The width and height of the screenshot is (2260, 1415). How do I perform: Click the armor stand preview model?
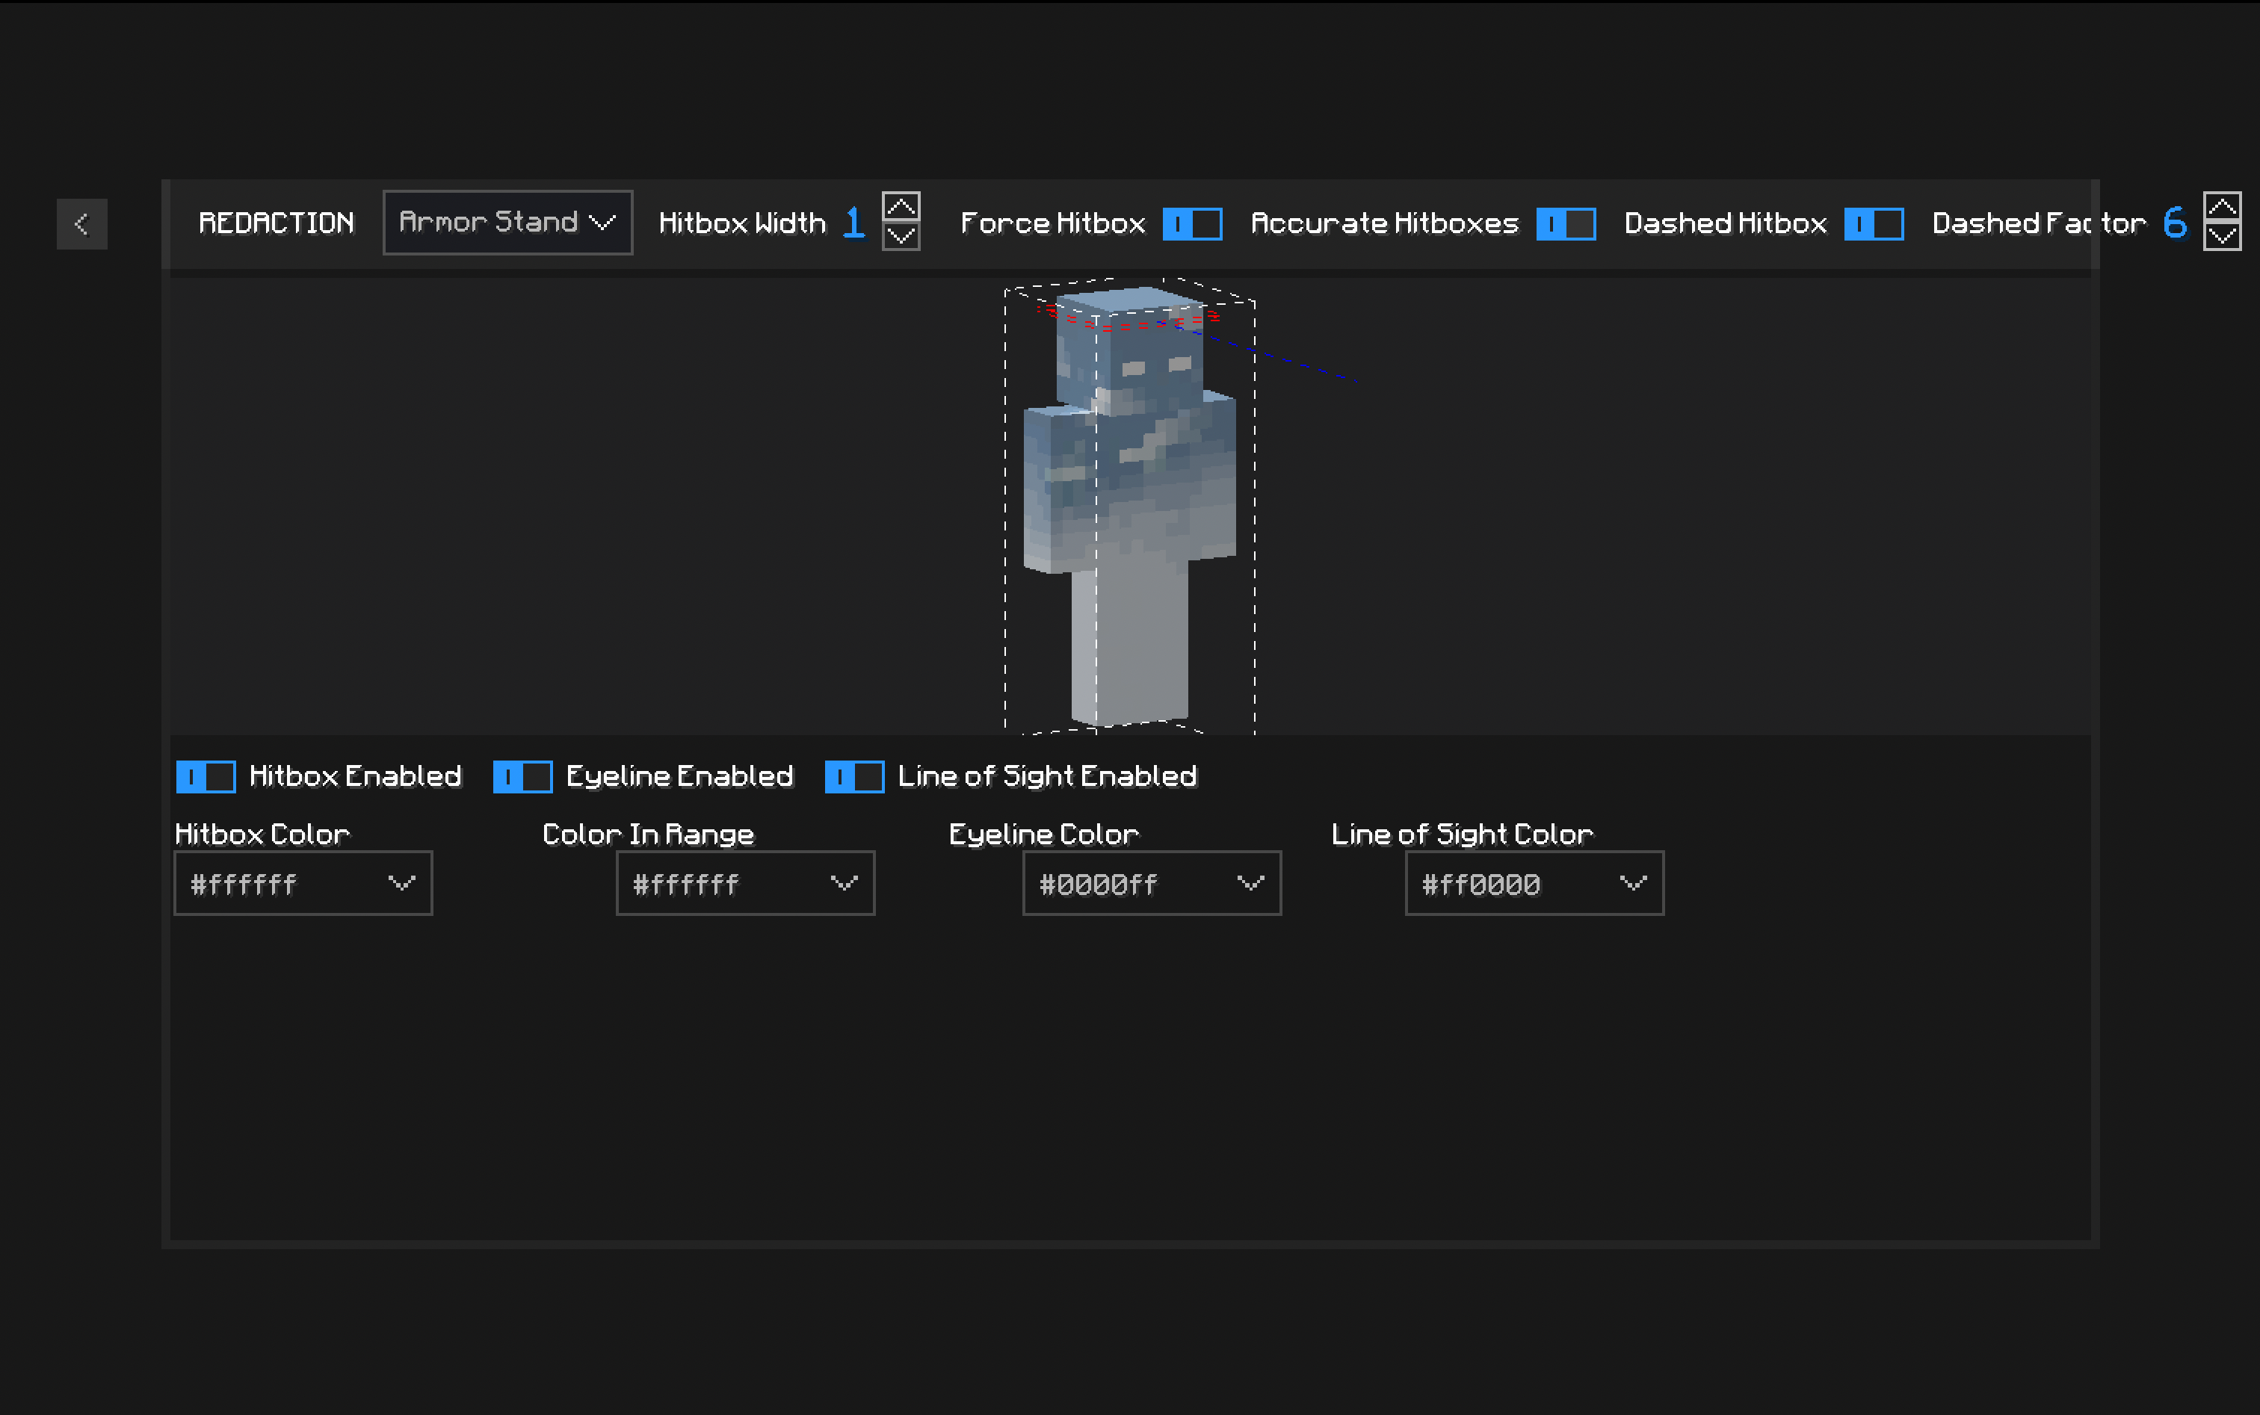pos(1129,505)
